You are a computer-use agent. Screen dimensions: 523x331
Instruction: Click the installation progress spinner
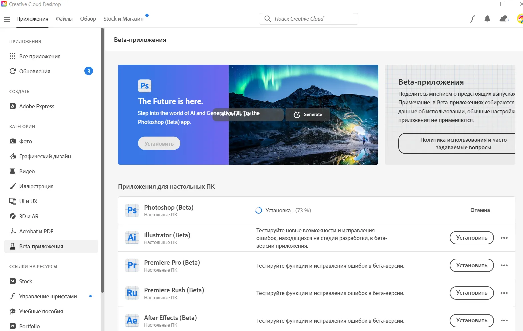tap(259, 210)
